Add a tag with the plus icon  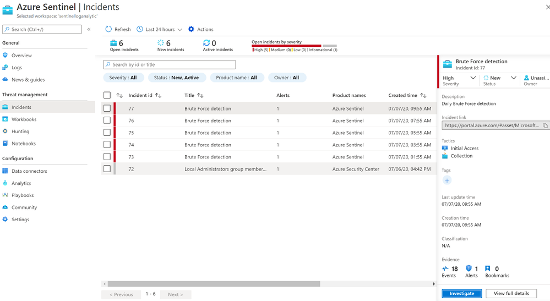pyautogui.click(x=447, y=180)
